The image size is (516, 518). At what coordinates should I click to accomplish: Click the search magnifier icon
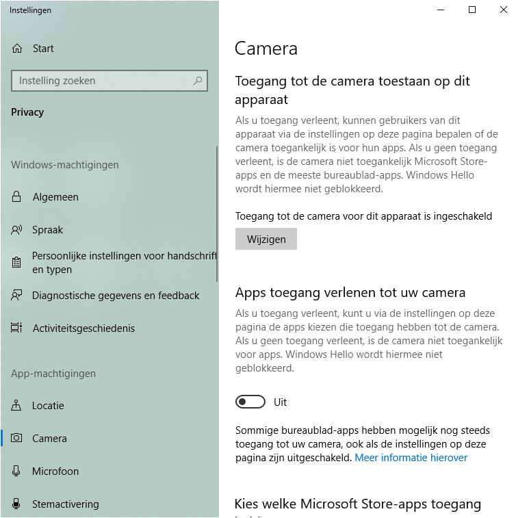[198, 81]
